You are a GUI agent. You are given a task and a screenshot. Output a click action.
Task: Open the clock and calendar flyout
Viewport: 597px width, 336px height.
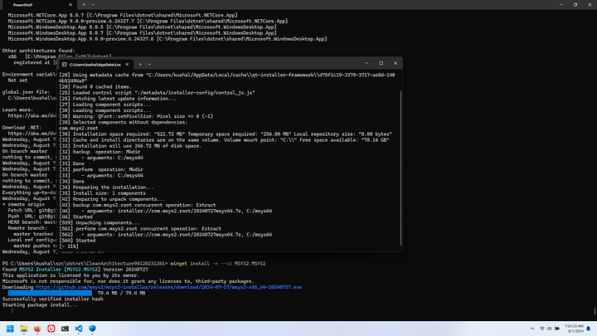[x=574, y=329]
